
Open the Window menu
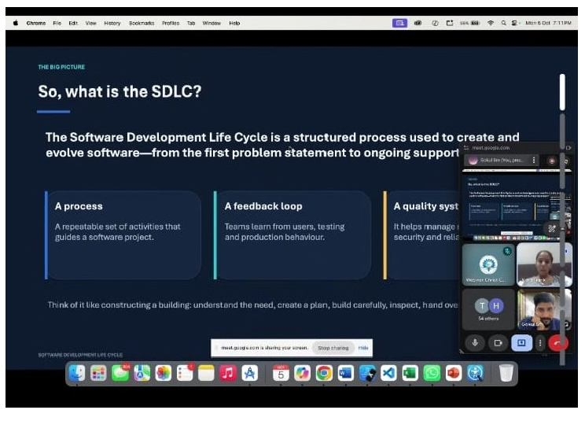[x=212, y=23]
